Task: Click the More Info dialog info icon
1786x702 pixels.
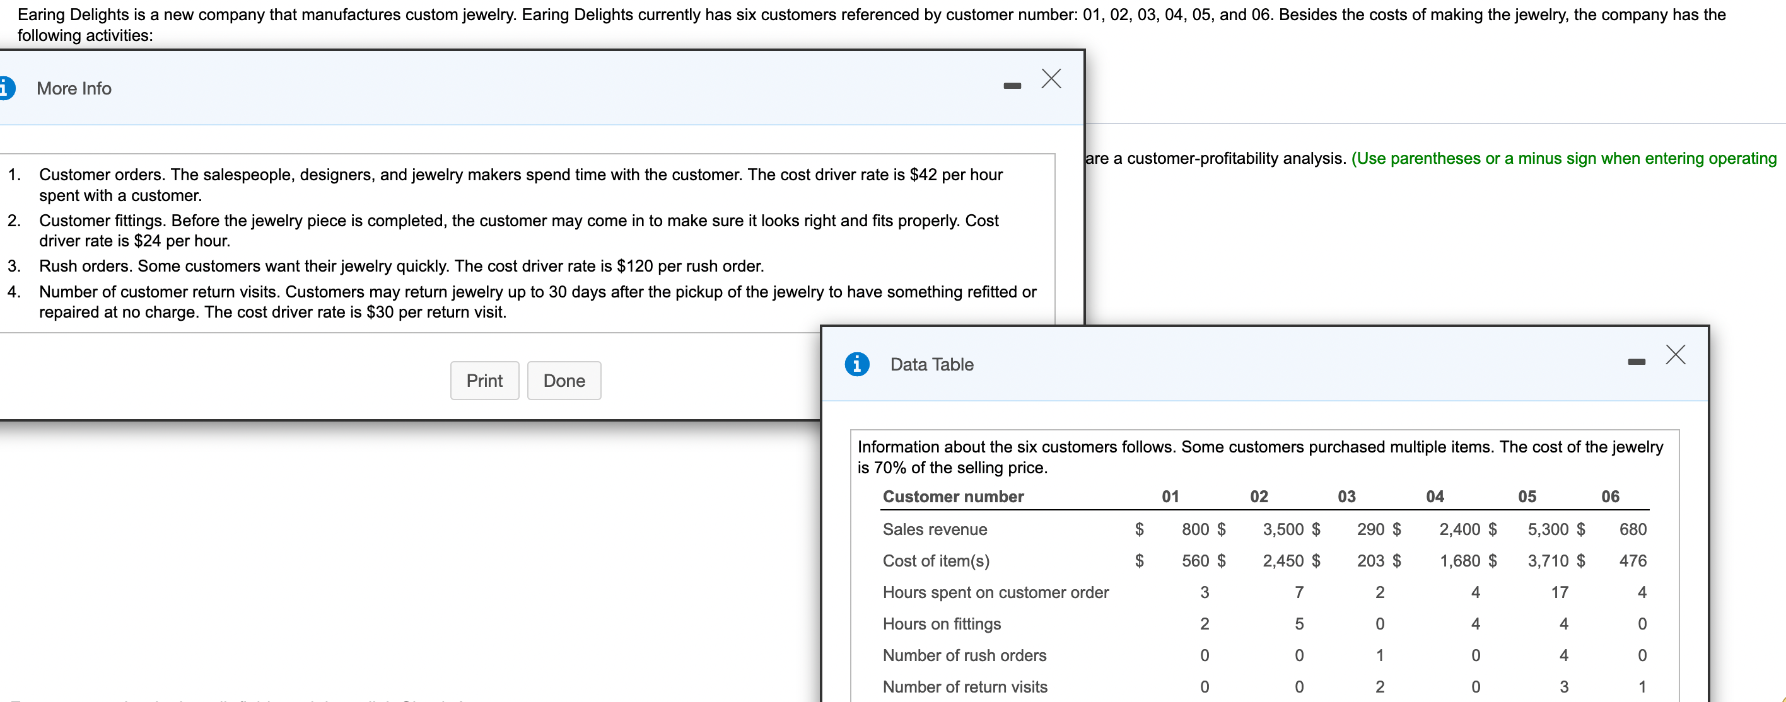Action: coord(6,88)
